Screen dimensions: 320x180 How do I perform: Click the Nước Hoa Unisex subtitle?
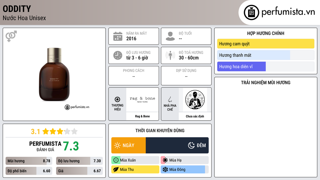point(24,18)
